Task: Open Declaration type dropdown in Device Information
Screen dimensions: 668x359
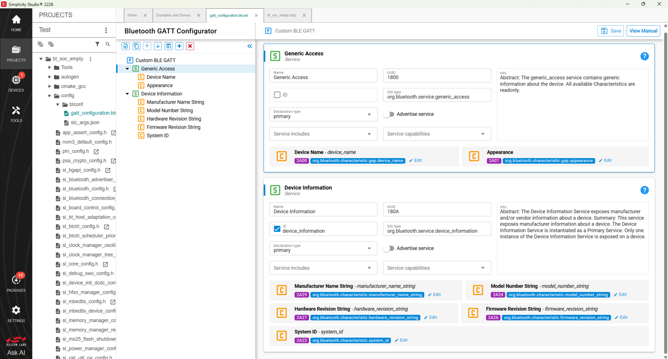Action: tap(323, 248)
